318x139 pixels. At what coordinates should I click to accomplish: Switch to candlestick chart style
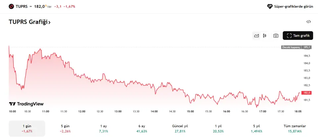click(265, 36)
